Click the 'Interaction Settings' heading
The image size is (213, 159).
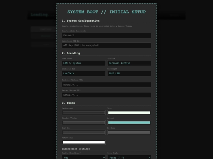pyautogui.click(x=76, y=149)
